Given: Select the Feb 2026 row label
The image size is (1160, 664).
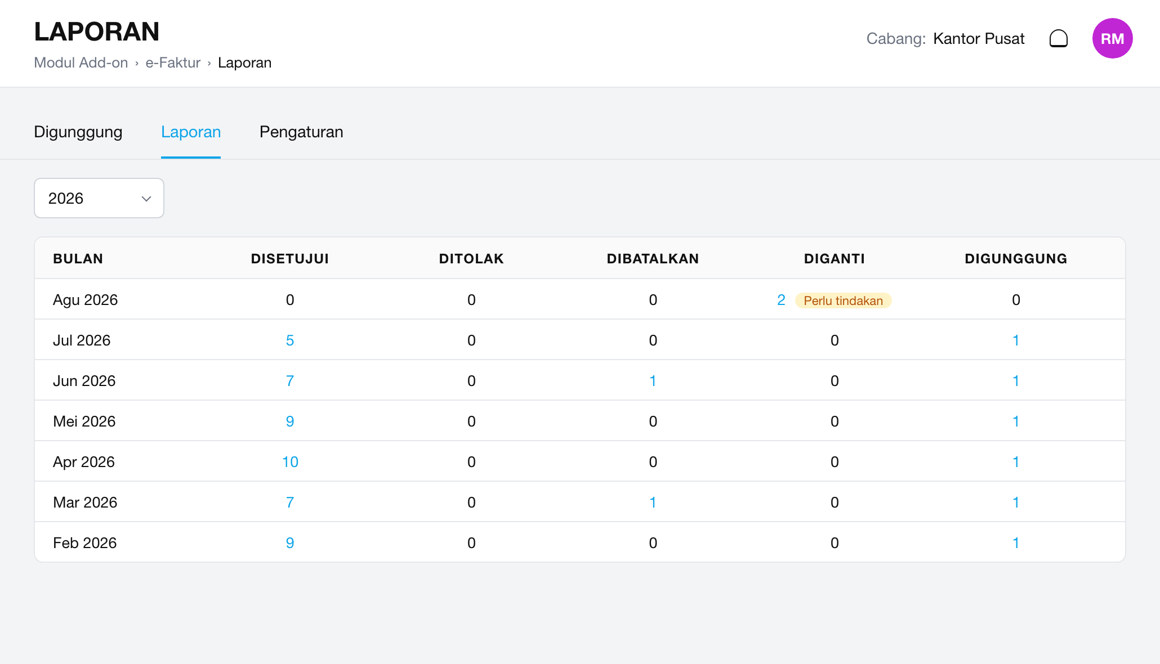Looking at the screenshot, I should pos(85,543).
